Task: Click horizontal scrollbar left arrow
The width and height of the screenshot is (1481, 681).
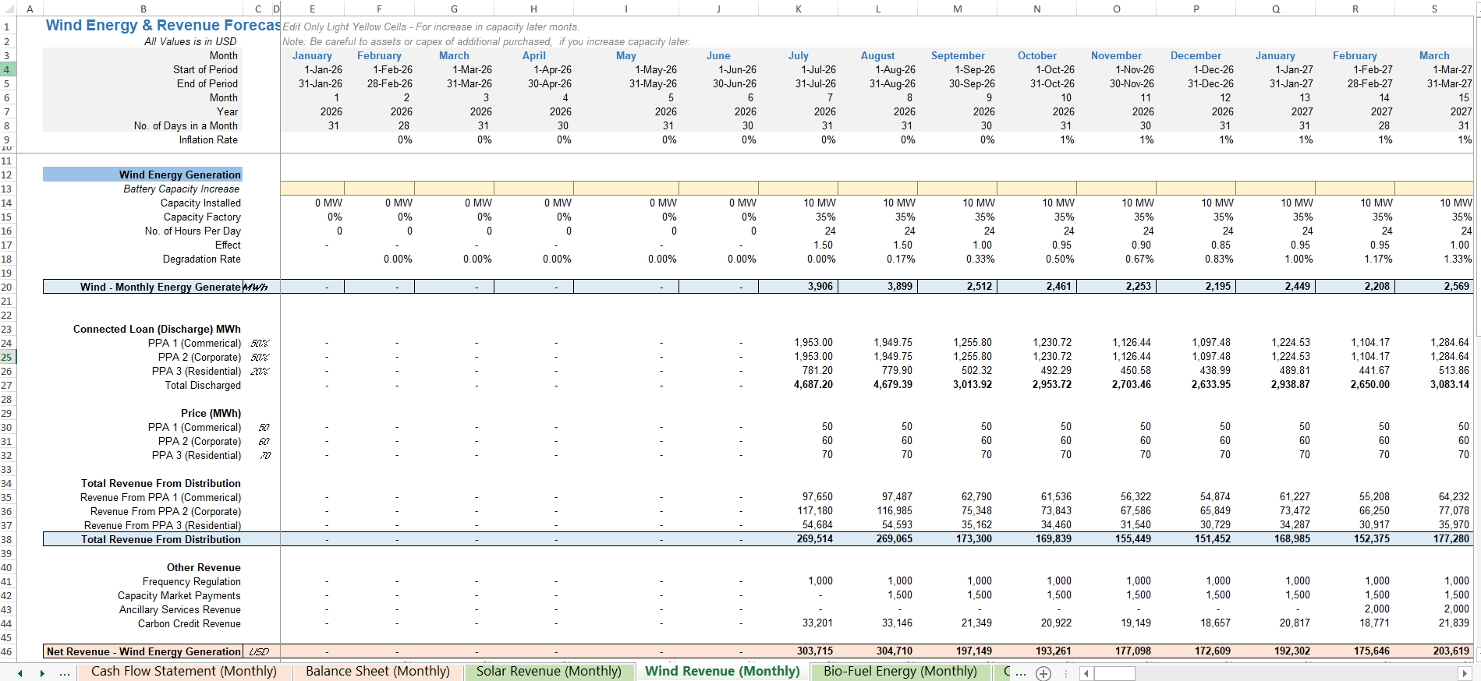Action: click(1085, 673)
